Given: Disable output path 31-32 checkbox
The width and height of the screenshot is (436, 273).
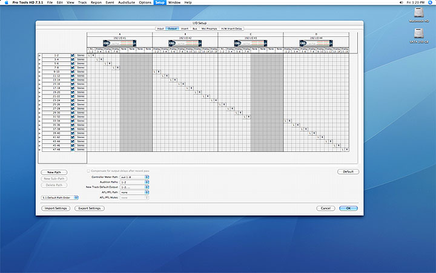Looking at the screenshot, I should [73, 117].
